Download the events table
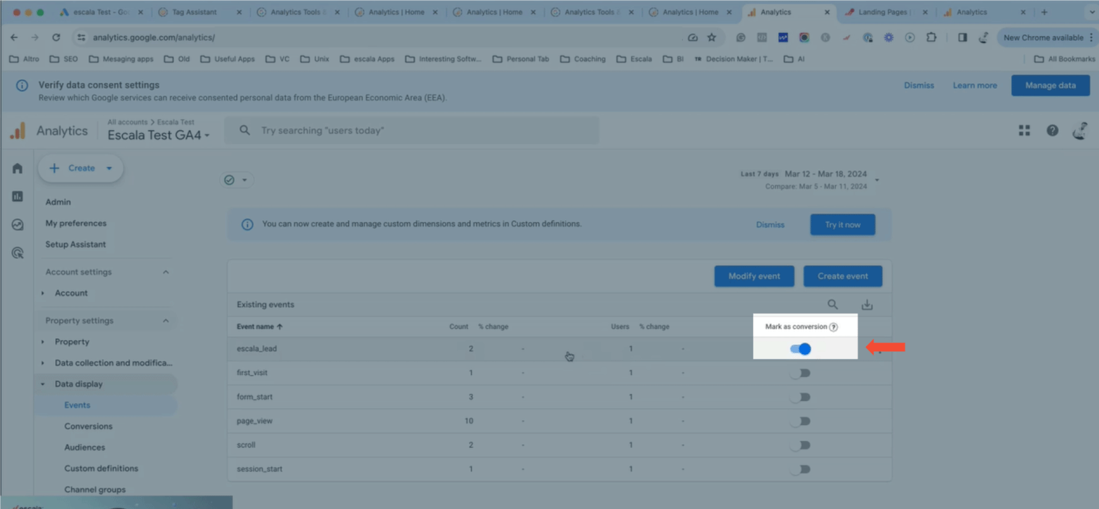Screen dimensions: 1099x509 (x=867, y=304)
